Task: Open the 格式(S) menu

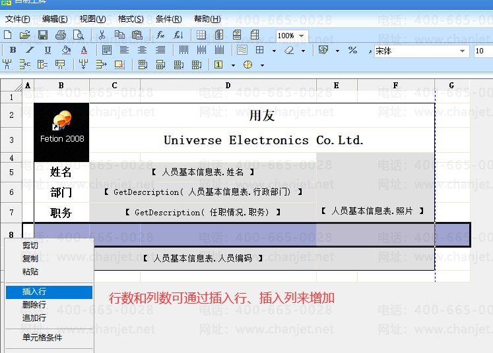Action: 131,18
